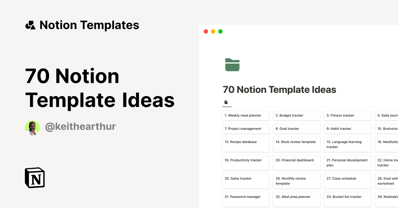This screenshot has width=398, height=208.
Task: Select the page view tab icon
Action: pyautogui.click(x=226, y=102)
